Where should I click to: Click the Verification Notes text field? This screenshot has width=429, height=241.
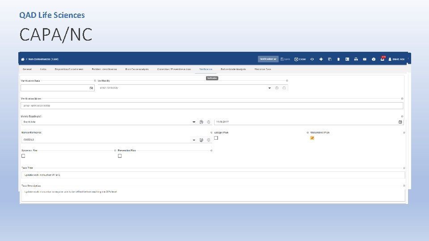(212, 106)
